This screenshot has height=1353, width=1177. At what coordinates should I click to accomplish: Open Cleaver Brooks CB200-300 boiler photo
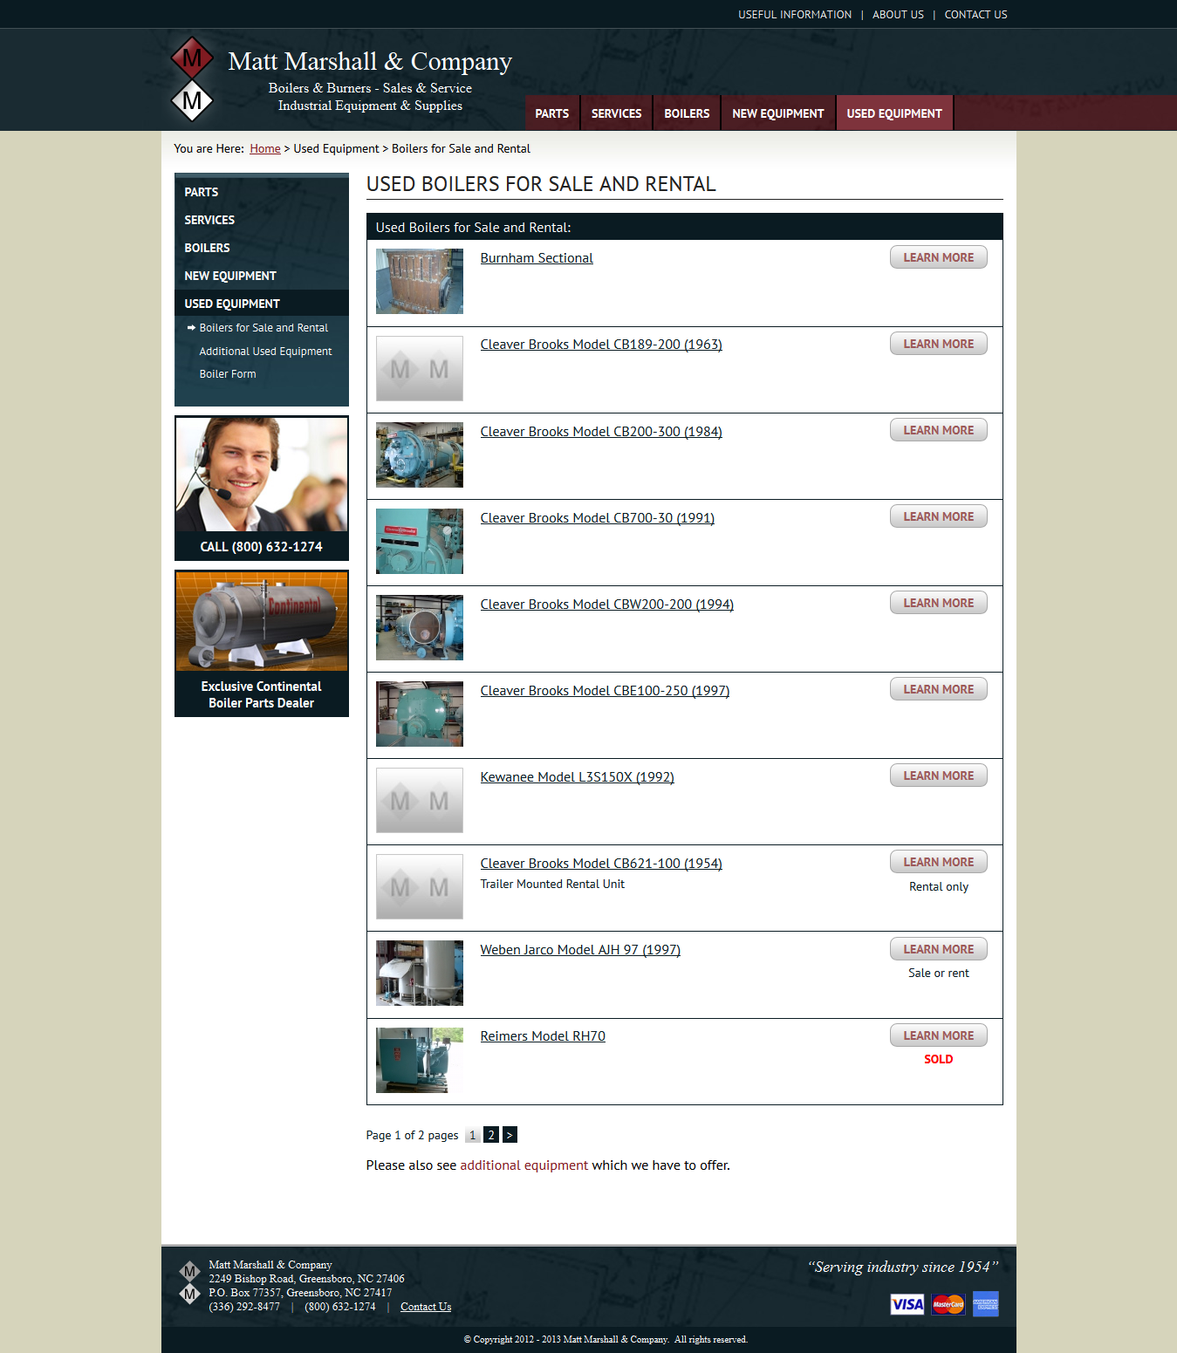tap(420, 454)
